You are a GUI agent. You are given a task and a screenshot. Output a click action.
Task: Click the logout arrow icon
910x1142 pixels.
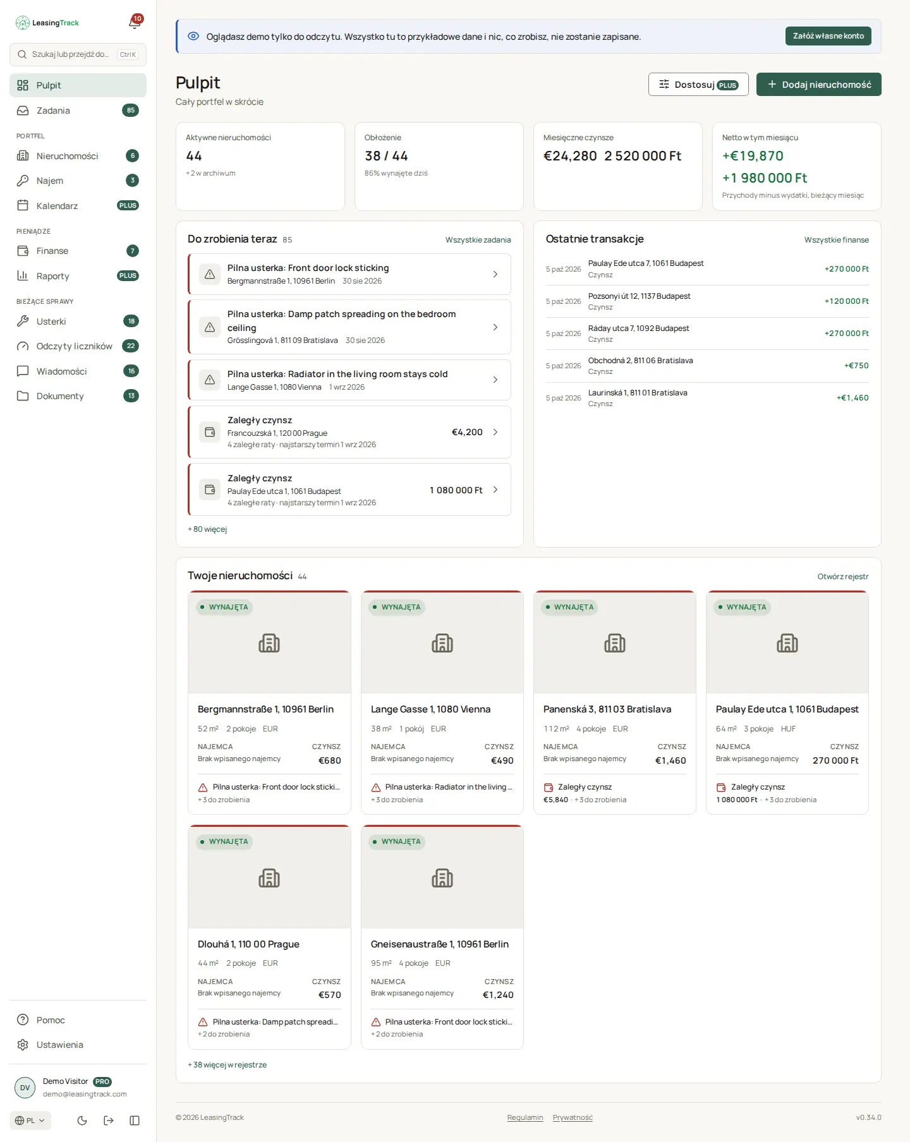click(x=109, y=1121)
